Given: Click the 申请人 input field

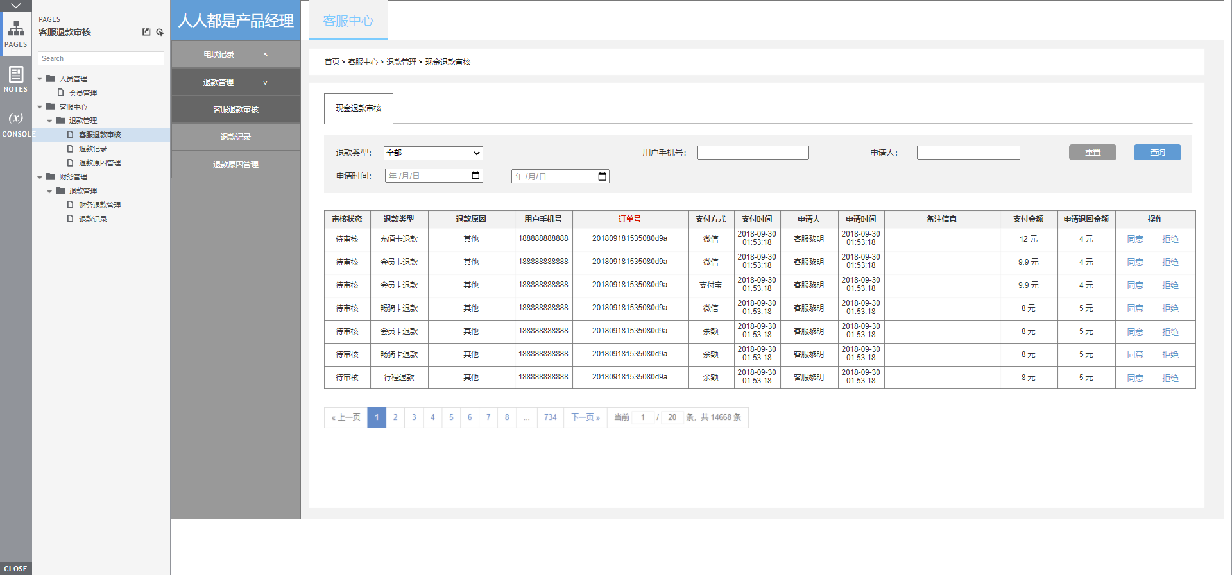Looking at the screenshot, I should click(968, 153).
